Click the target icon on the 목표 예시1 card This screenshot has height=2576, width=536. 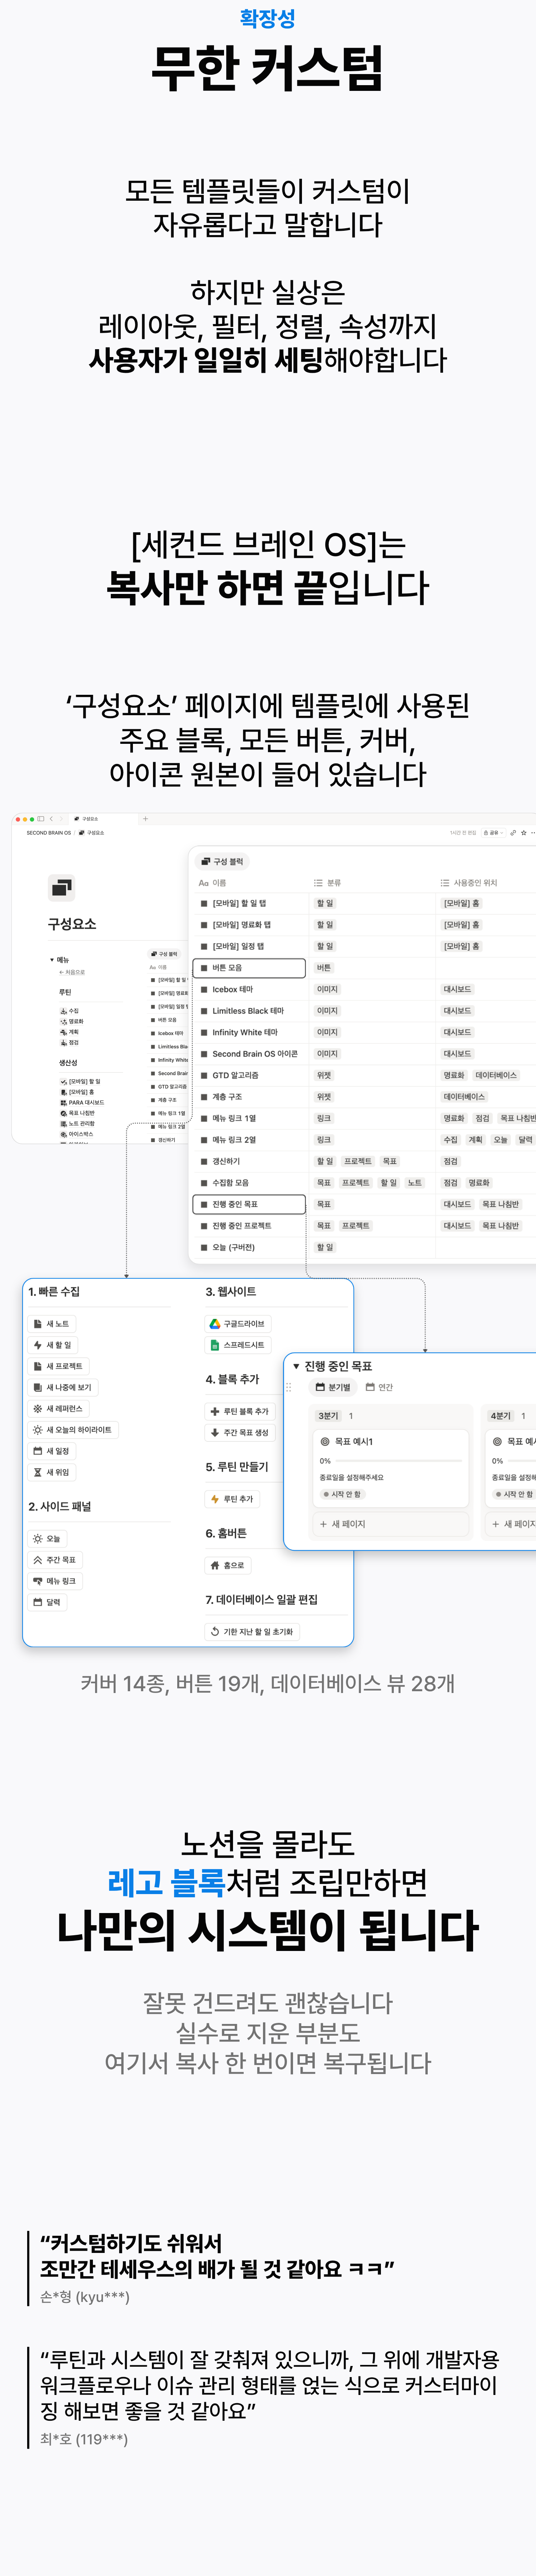[326, 1441]
